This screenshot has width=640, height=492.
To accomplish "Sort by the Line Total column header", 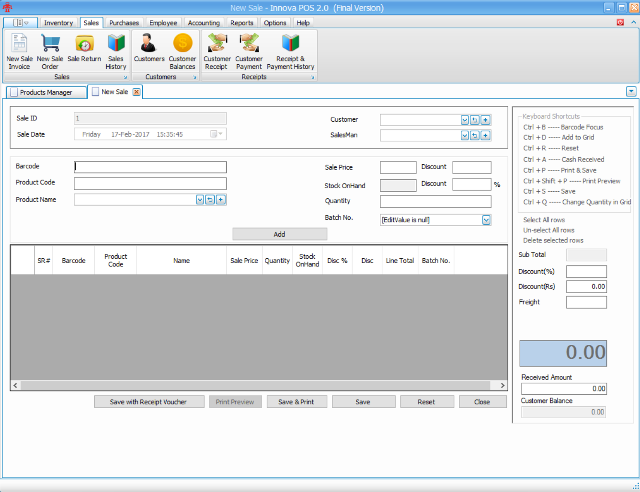I will point(400,261).
